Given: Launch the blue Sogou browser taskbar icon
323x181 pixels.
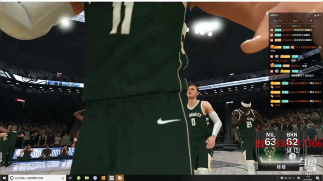Looking at the screenshot, I should point(95,178).
